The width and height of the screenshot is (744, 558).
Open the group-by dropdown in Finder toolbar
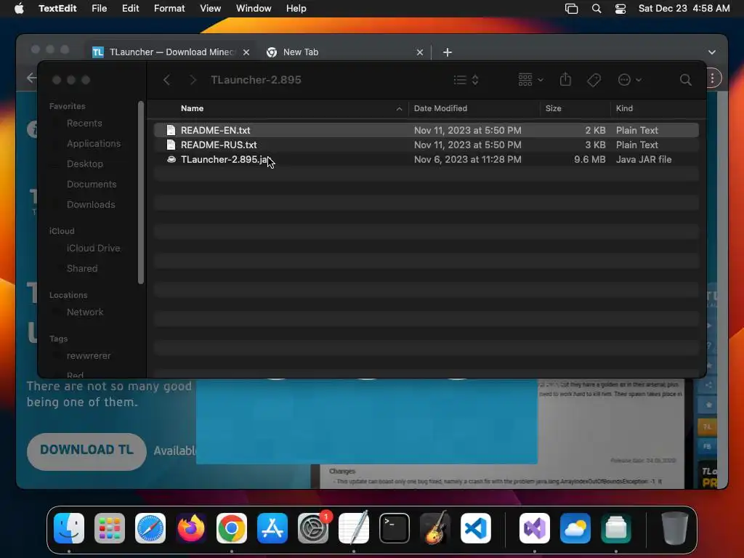tap(530, 80)
